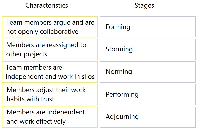Click the 'Norming' label text
198x130 pixels.
click(x=119, y=72)
